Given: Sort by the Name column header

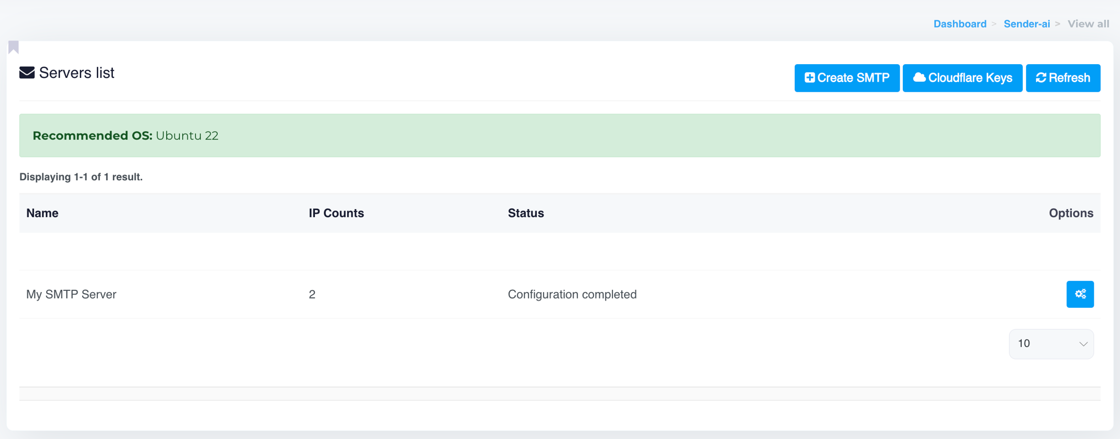Looking at the screenshot, I should pos(42,213).
